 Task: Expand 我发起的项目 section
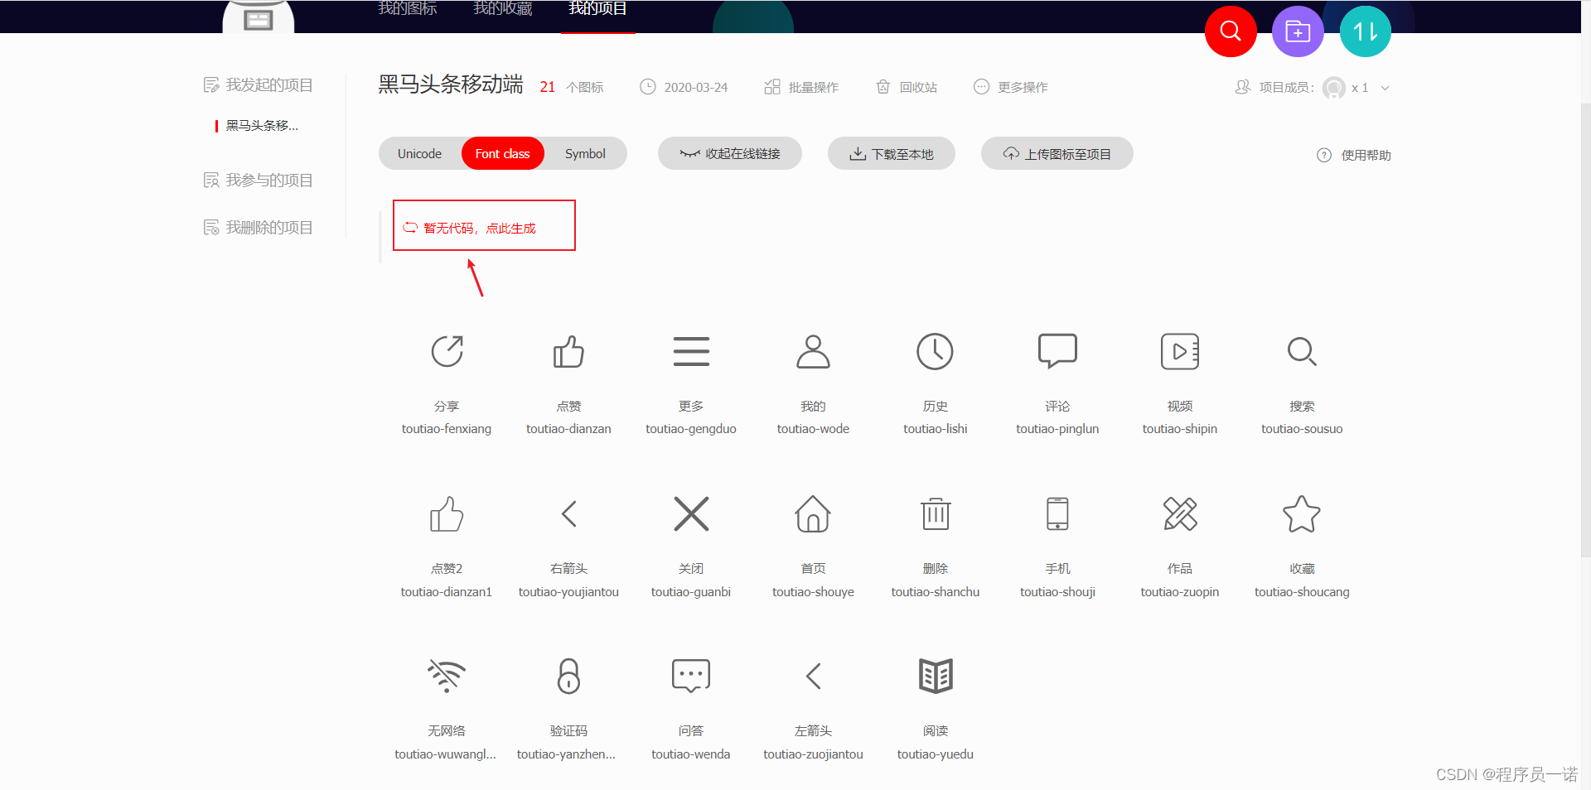coord(258,85)
